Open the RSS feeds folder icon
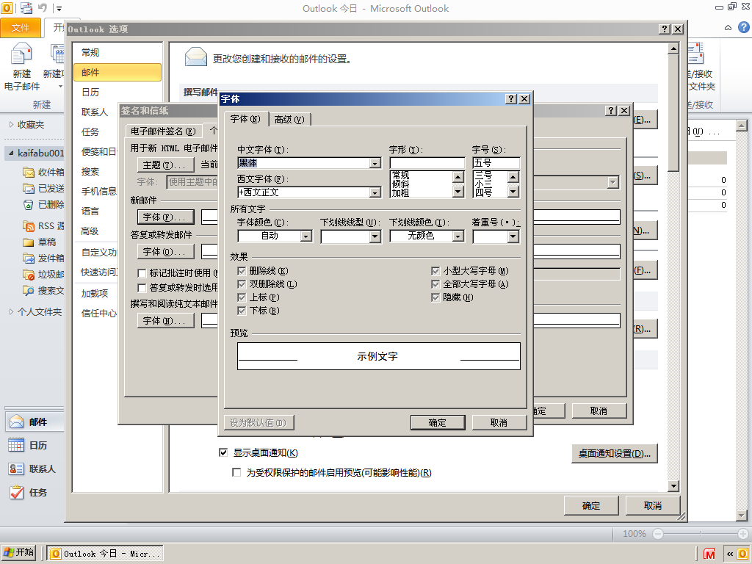This screenshot has width=752, height=564. [x=29, y=225]
